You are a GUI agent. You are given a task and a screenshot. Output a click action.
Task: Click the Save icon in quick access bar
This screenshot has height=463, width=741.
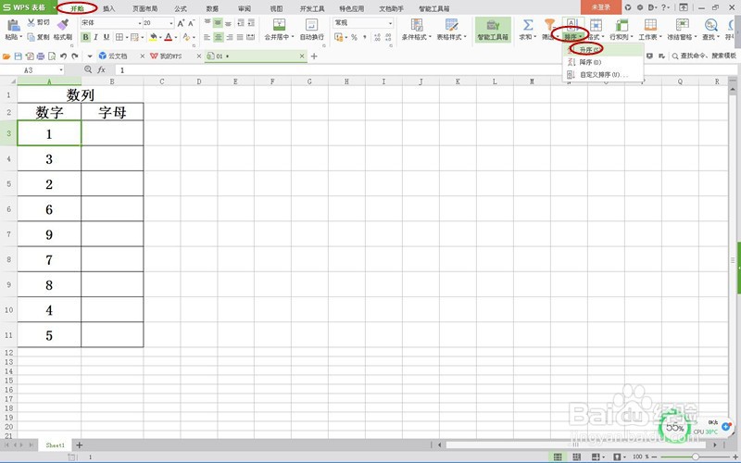(18, 56)
